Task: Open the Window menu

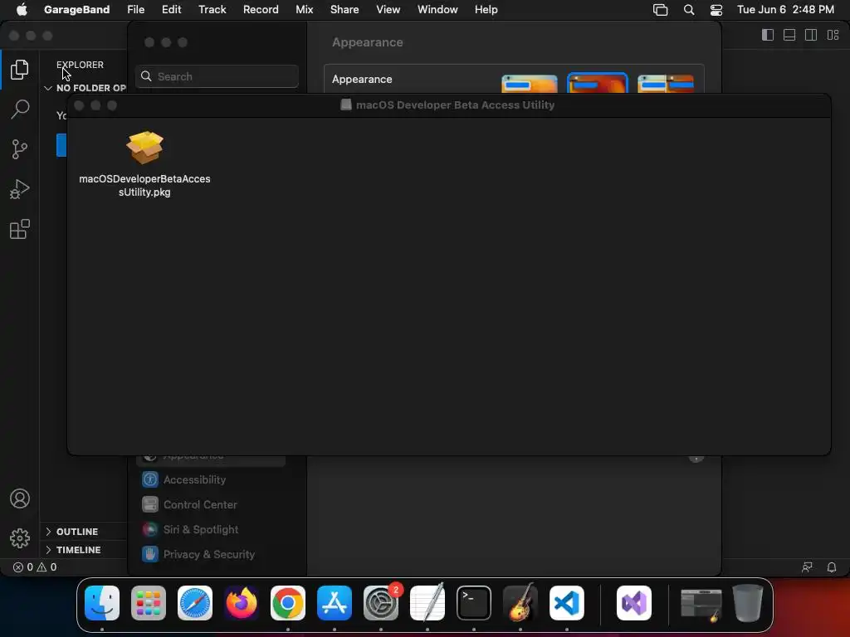Action: click(x=437, y=9)
